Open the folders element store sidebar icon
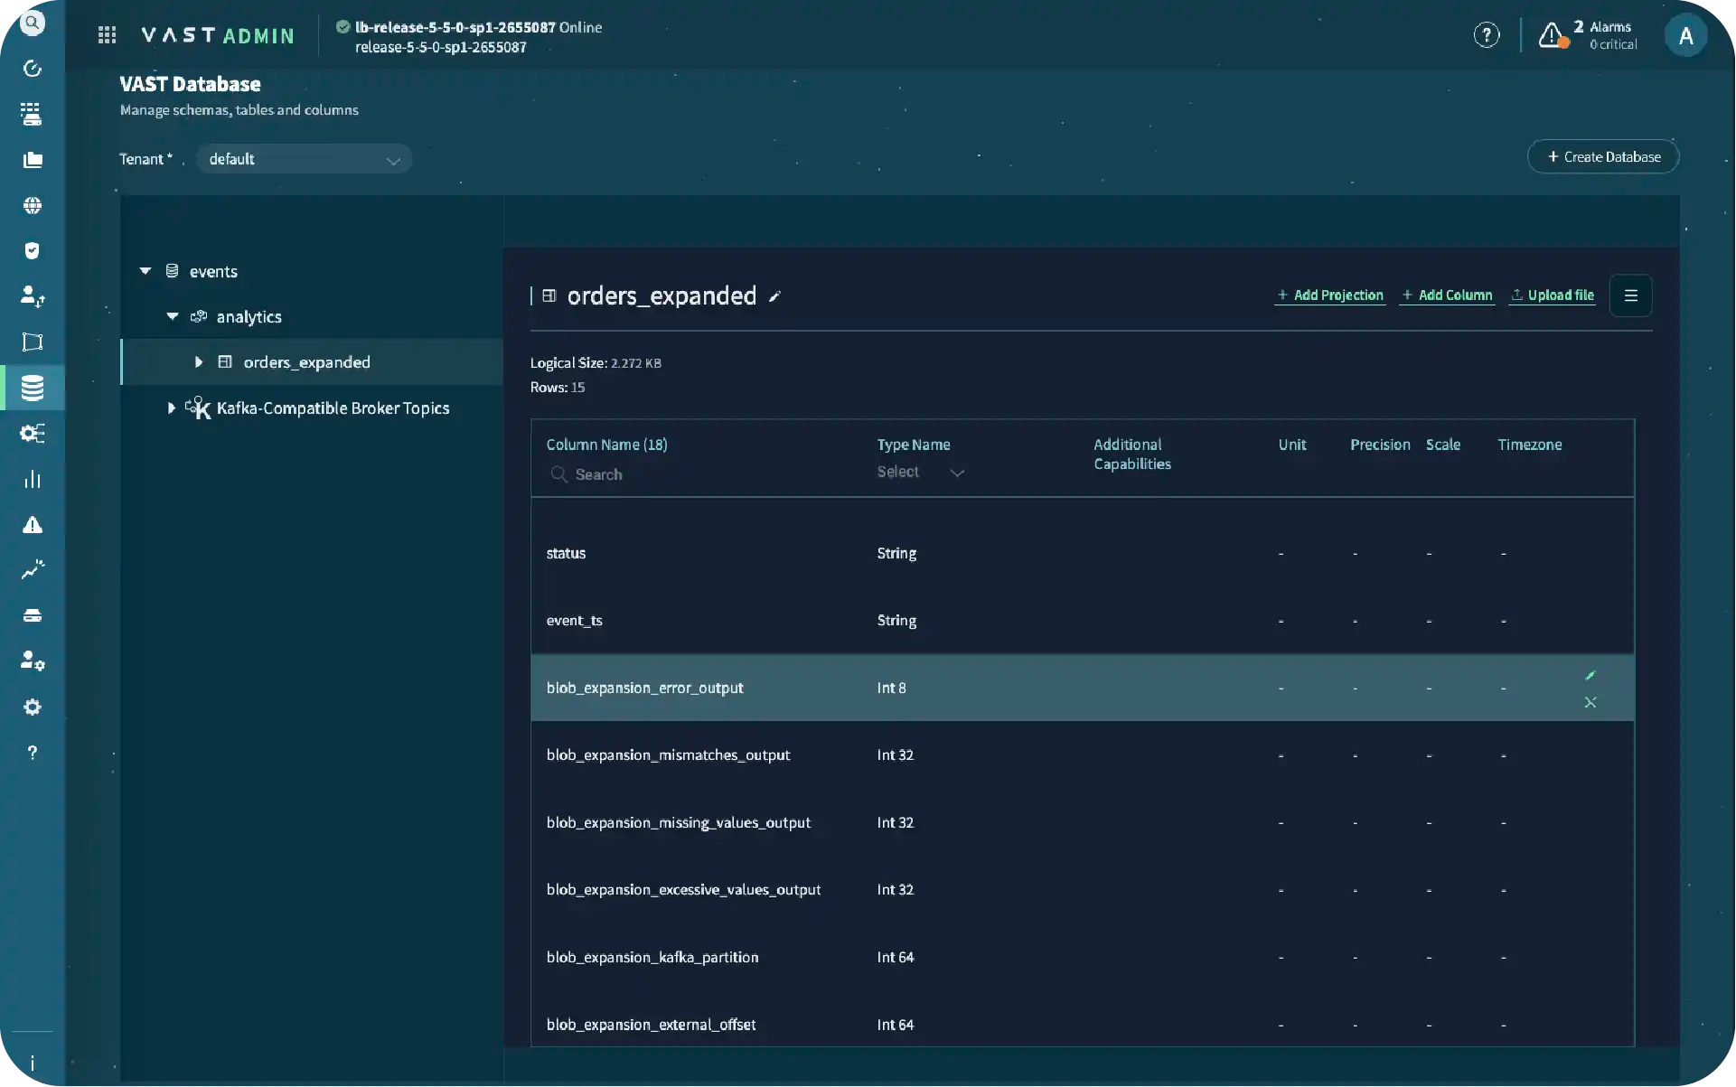The image size is (1736, 1087). click(33, 160)
